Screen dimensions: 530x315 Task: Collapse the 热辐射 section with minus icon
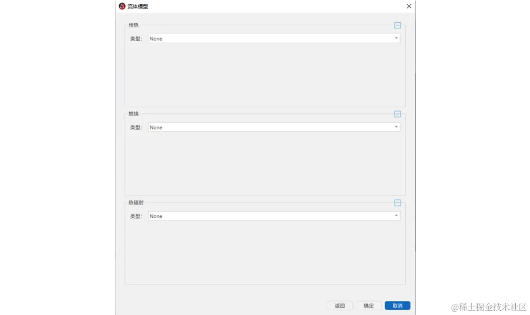[397, 203]
